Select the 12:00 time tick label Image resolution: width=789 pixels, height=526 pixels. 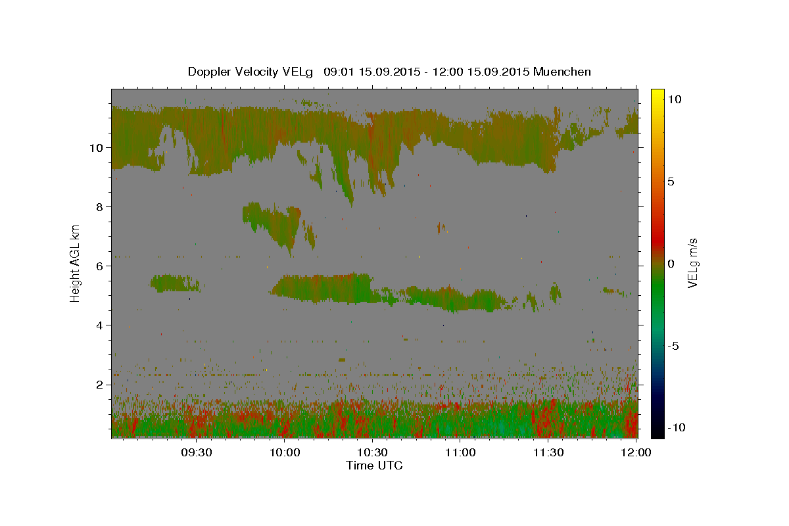(x=636, y=452)
